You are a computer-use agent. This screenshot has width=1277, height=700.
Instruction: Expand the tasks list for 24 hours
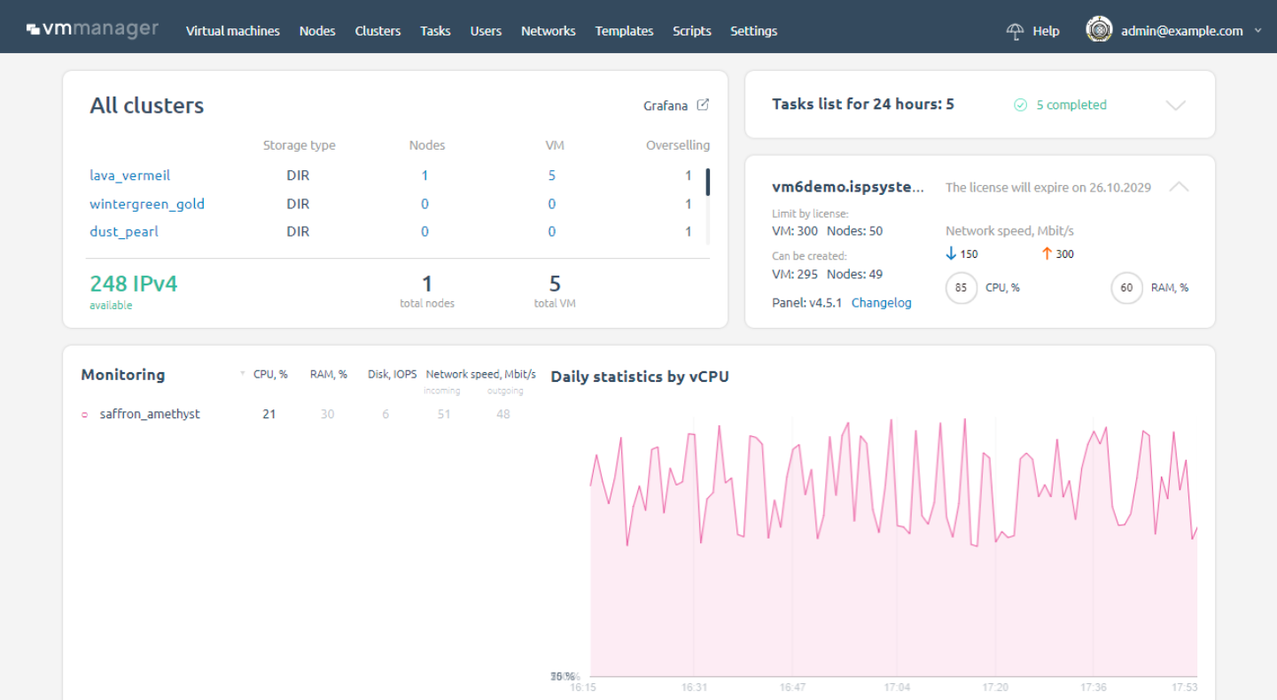tap(1176, 105)
